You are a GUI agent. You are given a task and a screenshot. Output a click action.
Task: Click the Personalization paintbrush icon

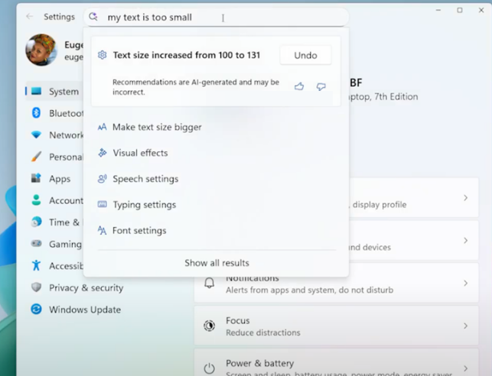tap(37, 157)
